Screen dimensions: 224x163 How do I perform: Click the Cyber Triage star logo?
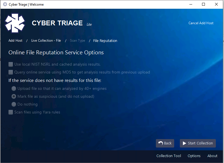15,23
